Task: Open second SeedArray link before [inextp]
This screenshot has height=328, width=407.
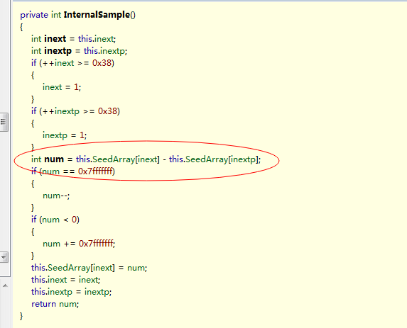Action: pos(207,159)
